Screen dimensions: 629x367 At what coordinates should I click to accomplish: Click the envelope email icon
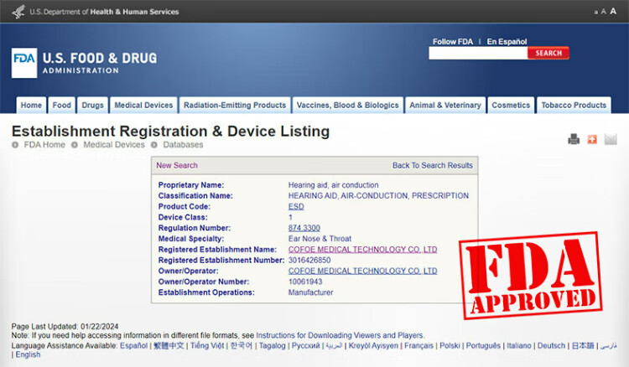pyautogui.click(x=611, y=139)
